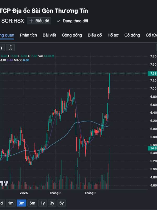The height and width of the screenshot is (210, 157).
Task: Click the 4.60 price axis label
Action: [153, 186]
